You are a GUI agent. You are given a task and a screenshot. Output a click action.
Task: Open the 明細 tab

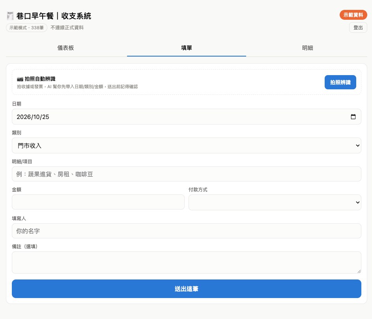[x=307, y=48]
